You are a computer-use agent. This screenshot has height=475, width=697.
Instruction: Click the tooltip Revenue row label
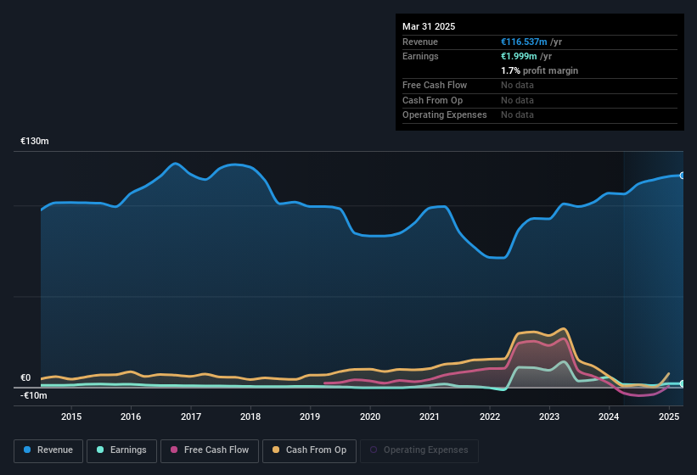[x=420, y=42]
